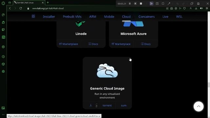
Task: Pause the screen recording
Action: [x=130, y=4]
